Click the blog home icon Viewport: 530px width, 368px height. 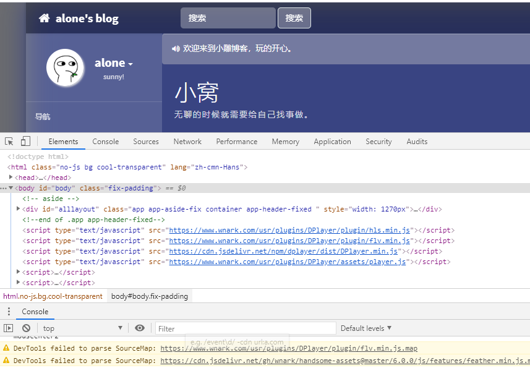tap(44, 19)
